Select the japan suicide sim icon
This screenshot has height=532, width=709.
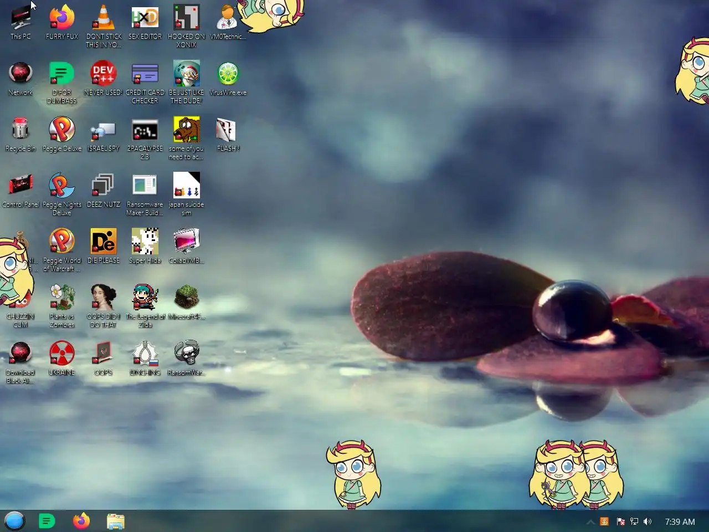[187, 195]
